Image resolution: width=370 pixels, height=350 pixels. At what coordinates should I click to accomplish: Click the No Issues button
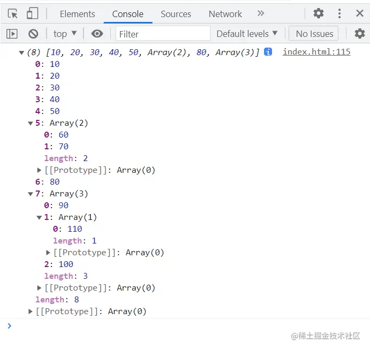point(313,34)
